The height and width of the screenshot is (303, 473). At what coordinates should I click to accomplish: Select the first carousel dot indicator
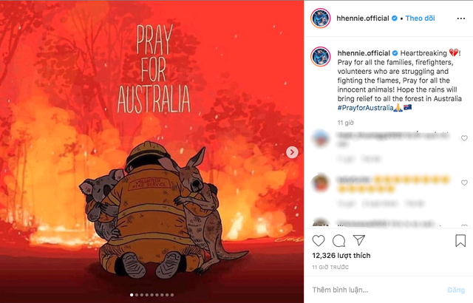pyautogui.click(x=132, y=295)
